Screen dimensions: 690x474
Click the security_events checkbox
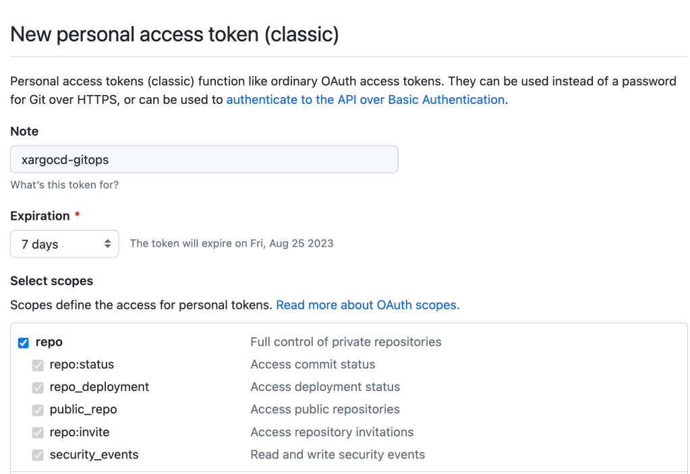(x=38, y=455)
